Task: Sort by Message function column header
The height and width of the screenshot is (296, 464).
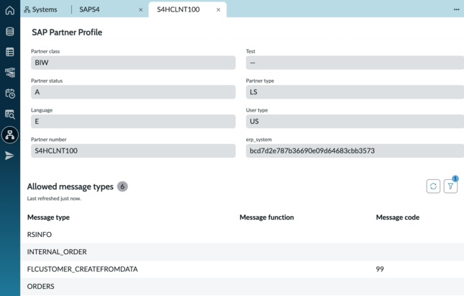Action: click(x=267, y=217)
